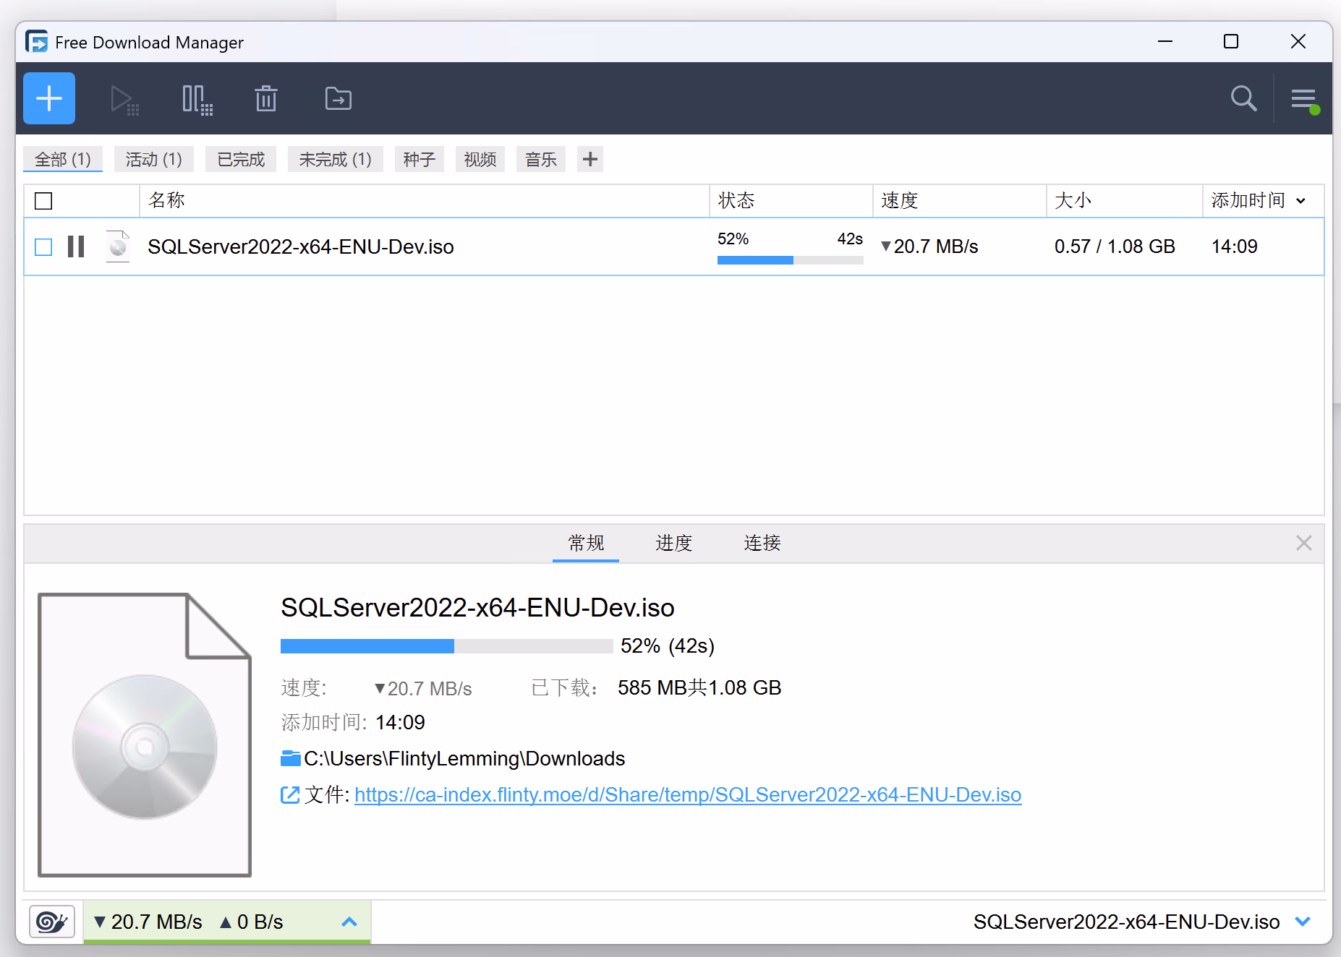Check the SQLServer2022 download row checkbox

[x=44, y=247]
